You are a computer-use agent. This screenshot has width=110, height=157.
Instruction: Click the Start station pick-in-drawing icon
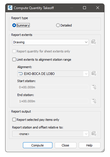(x=94, y=87)
